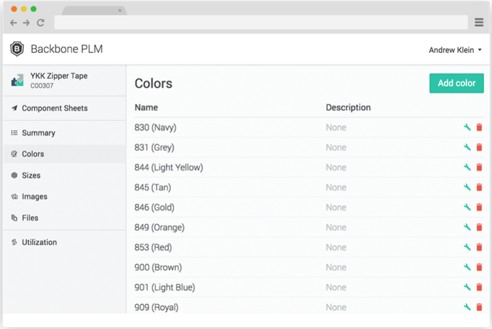492x329 pixels.
Task: Reload the page with refresh icon
Action: pyautogui.click(x=41, y=23)
